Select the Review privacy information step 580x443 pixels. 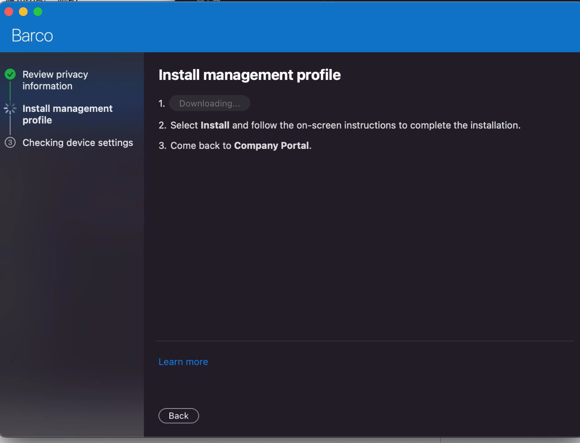coord(55,80)
